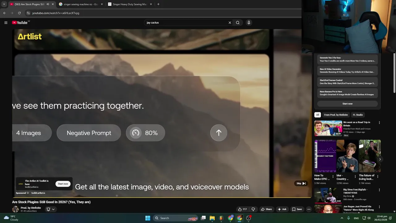This screenshot has height=223, width=396.
Task: Show hidden system tray icons chevron
Action: coord(342,218)
